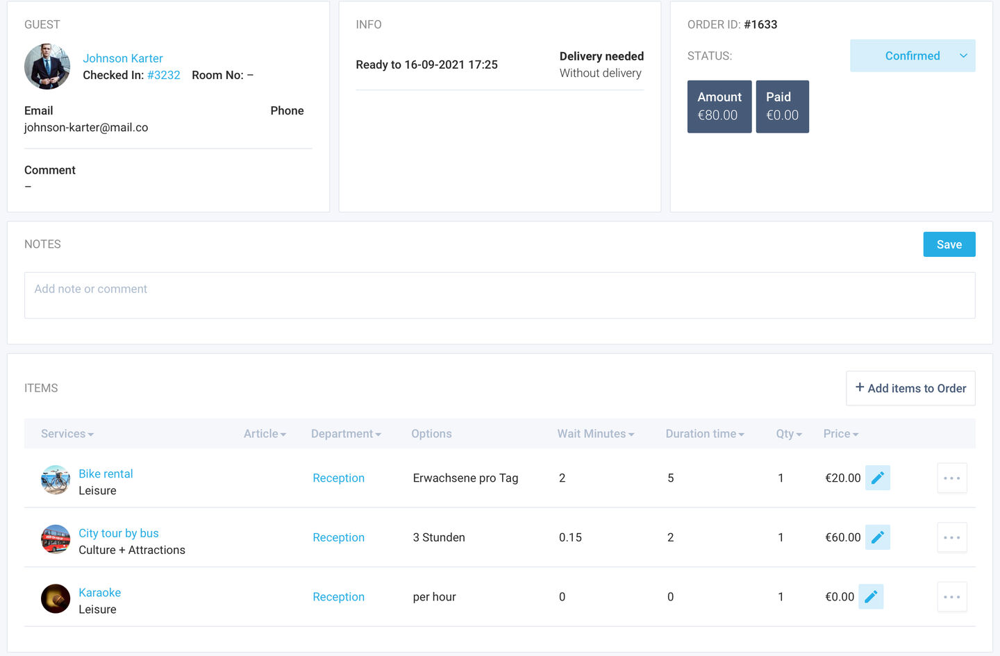
Task: Open Reception department for City tour
Action: [338, 537]
